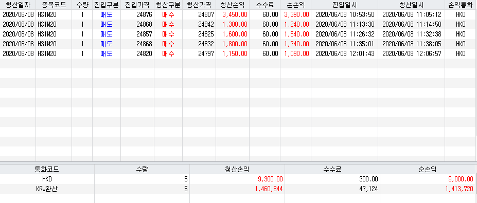Sort by 청산가격 column header
The height and width of the screenshot is (203, 477).
pyautogui.click(x=199, y=5)
